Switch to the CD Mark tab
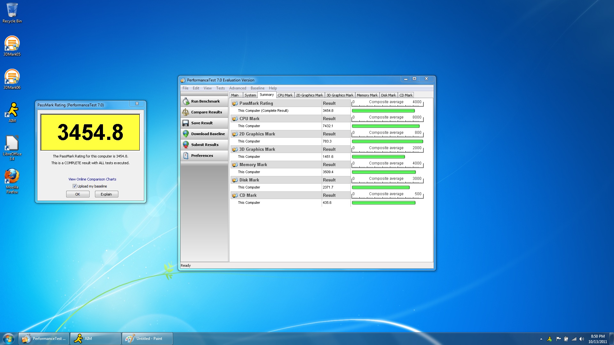Screen dimensions: 614x345 [x=406, y=95]
